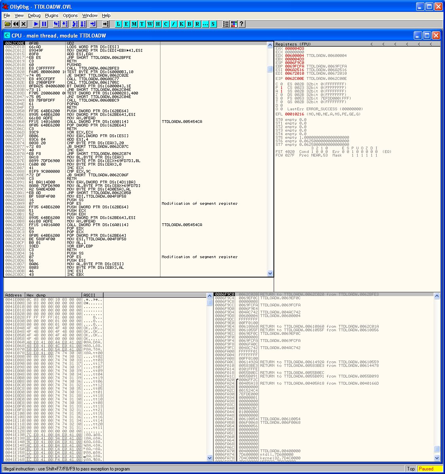Execute till return via toolbar icon

click(93, 24)
